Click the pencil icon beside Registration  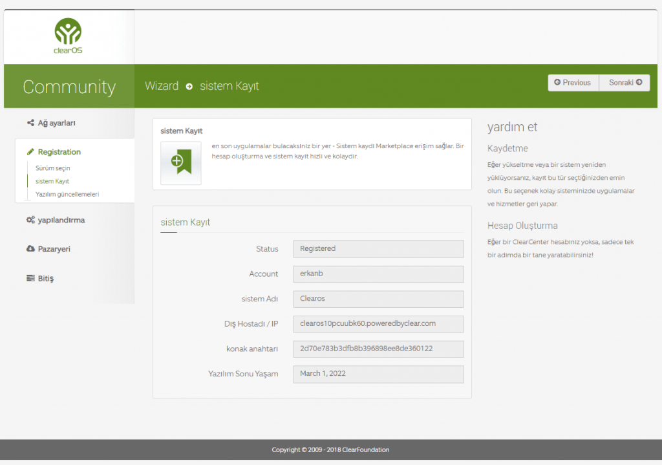click(x=30, y=152)
